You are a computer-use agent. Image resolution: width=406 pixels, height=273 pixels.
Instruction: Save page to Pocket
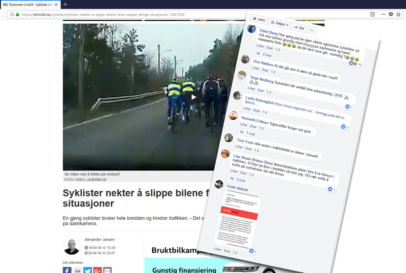click(x=391, y=15)
